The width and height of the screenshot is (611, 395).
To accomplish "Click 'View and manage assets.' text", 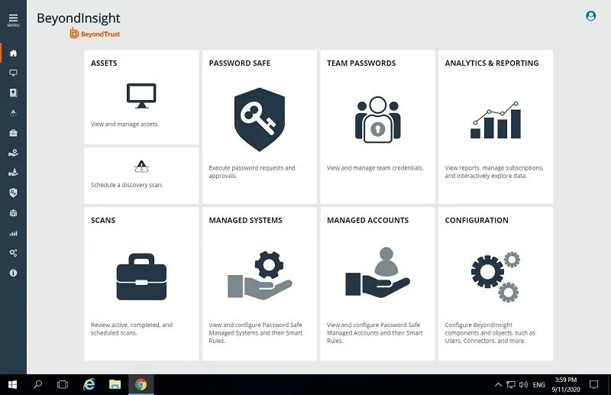I will click(x=125, y=124).
